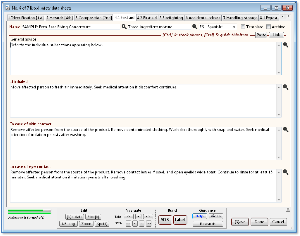Switch to 8.1 Exposure tab
Viewport: 300px width, 236px height.
coord(269,18)
